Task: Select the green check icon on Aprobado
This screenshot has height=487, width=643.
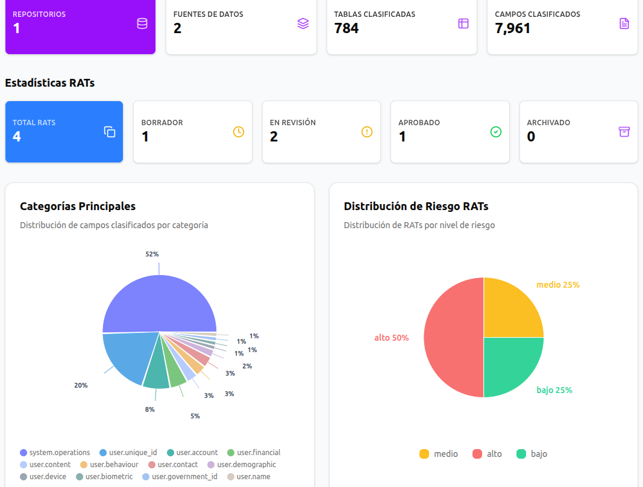Action: 495,132
